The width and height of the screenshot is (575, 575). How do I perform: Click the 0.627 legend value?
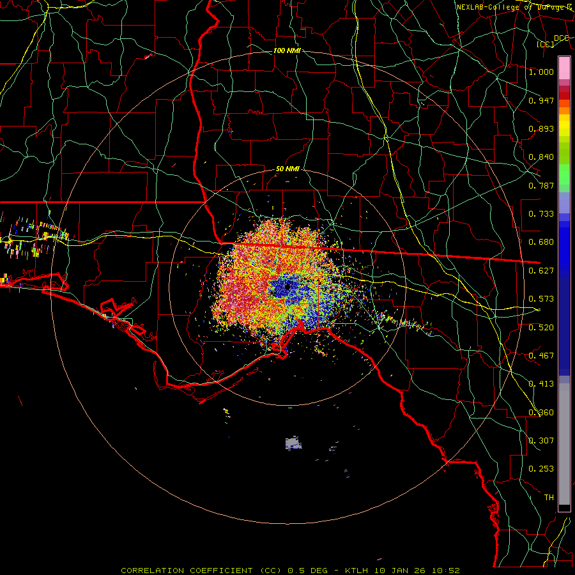(541, 271)
